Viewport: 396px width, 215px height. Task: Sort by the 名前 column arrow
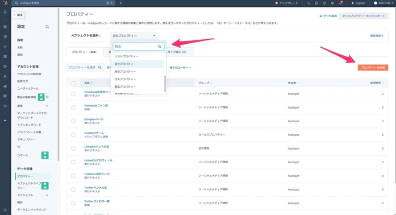(x=91, y=82)
